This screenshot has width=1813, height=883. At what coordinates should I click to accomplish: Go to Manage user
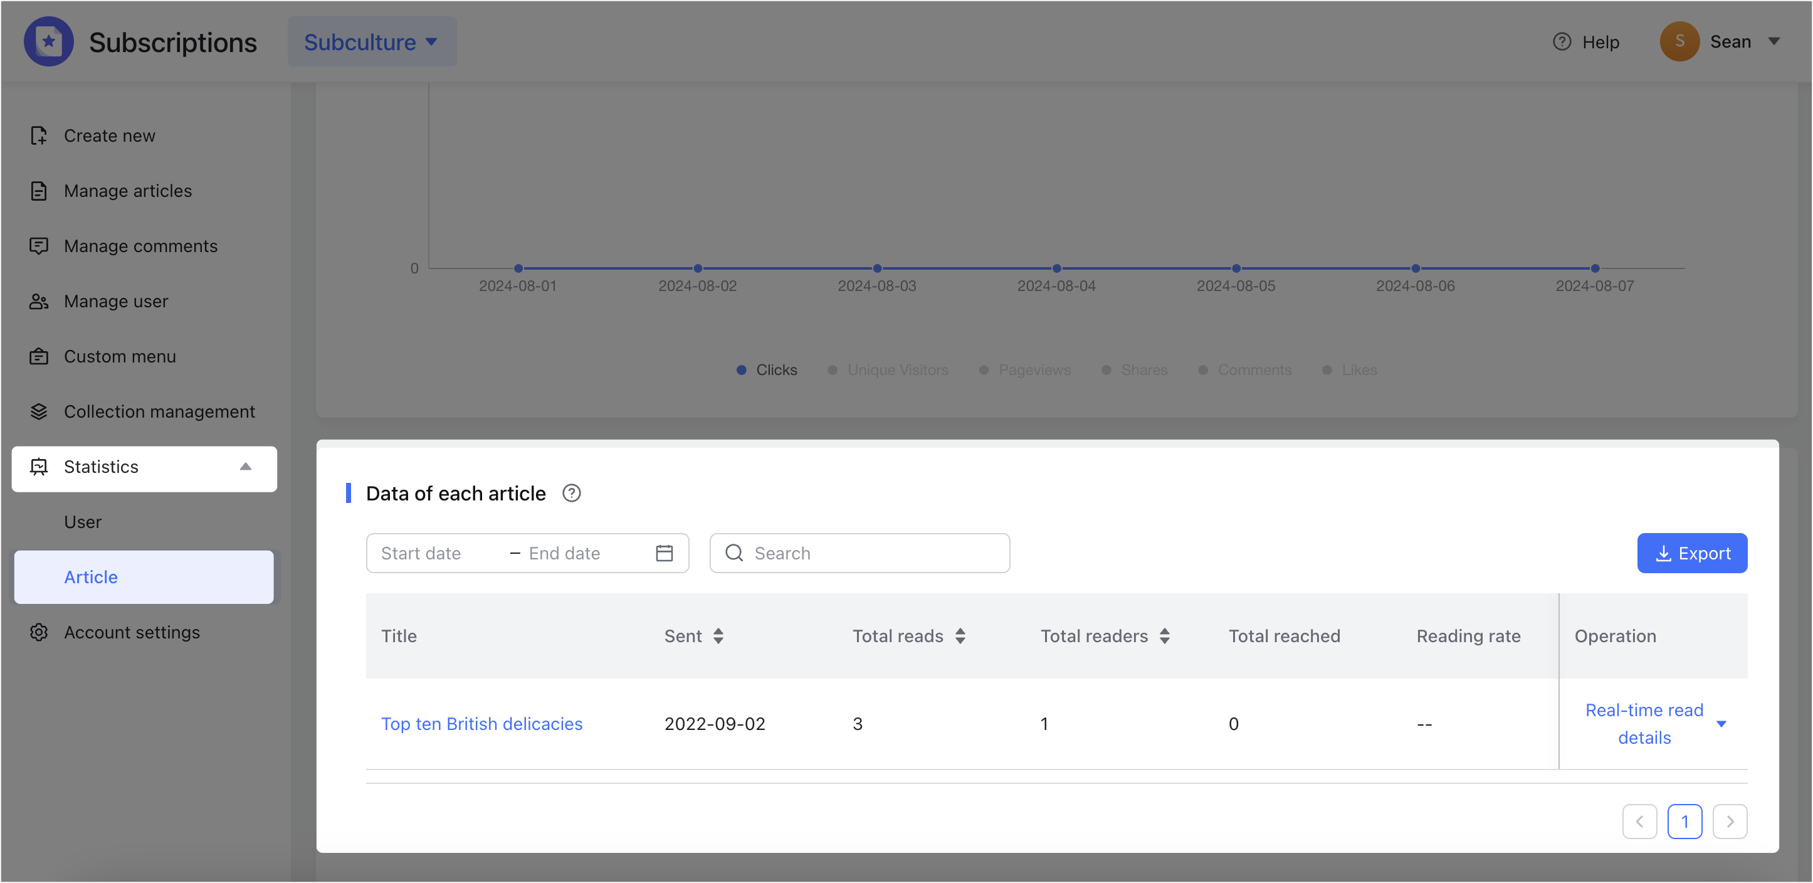coord(115,302)
